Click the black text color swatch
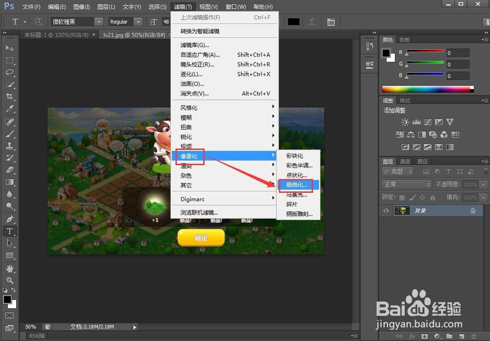 click(294, 22)
